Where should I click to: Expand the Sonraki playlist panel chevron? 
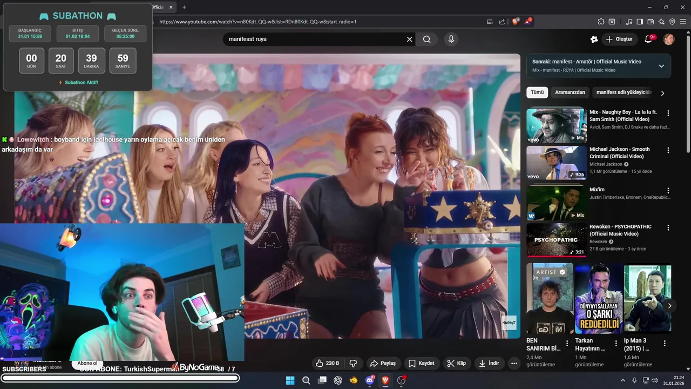point(661,66)
